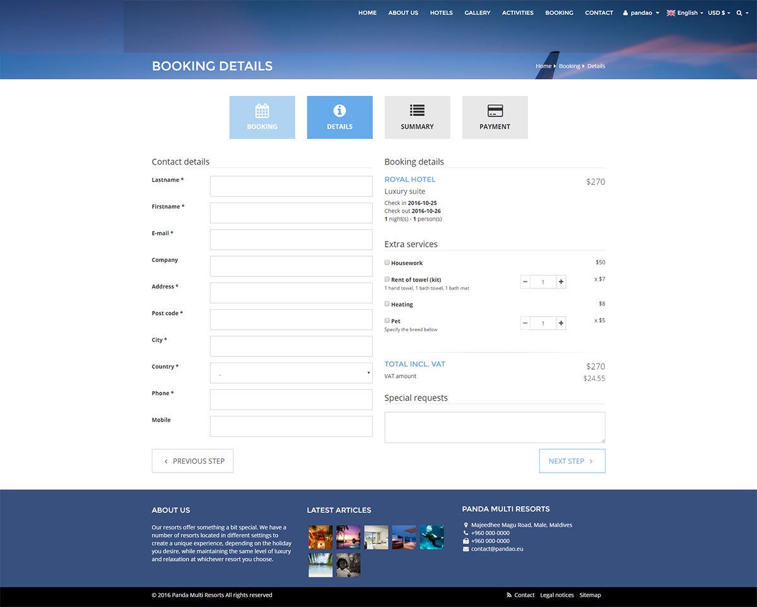Screen dimensions: 757x607
Task: Open the Sitemap link in footer
Action: click(590, 595)
